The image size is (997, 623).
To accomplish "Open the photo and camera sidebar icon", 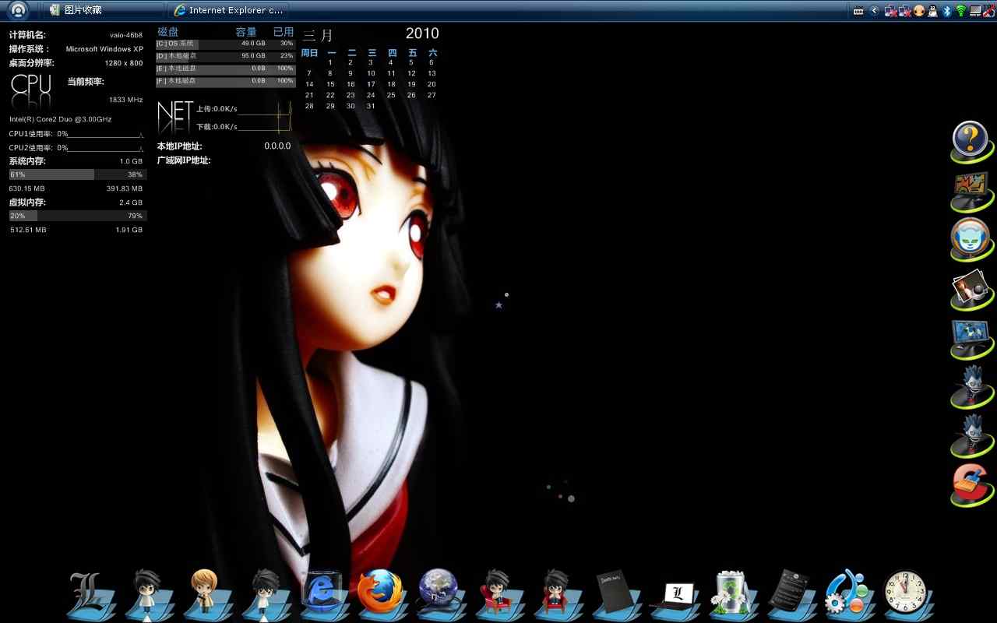I will (x=971, y=289).
